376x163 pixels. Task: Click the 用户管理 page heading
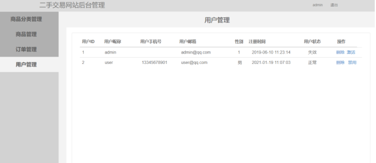(x=217, y=20)
